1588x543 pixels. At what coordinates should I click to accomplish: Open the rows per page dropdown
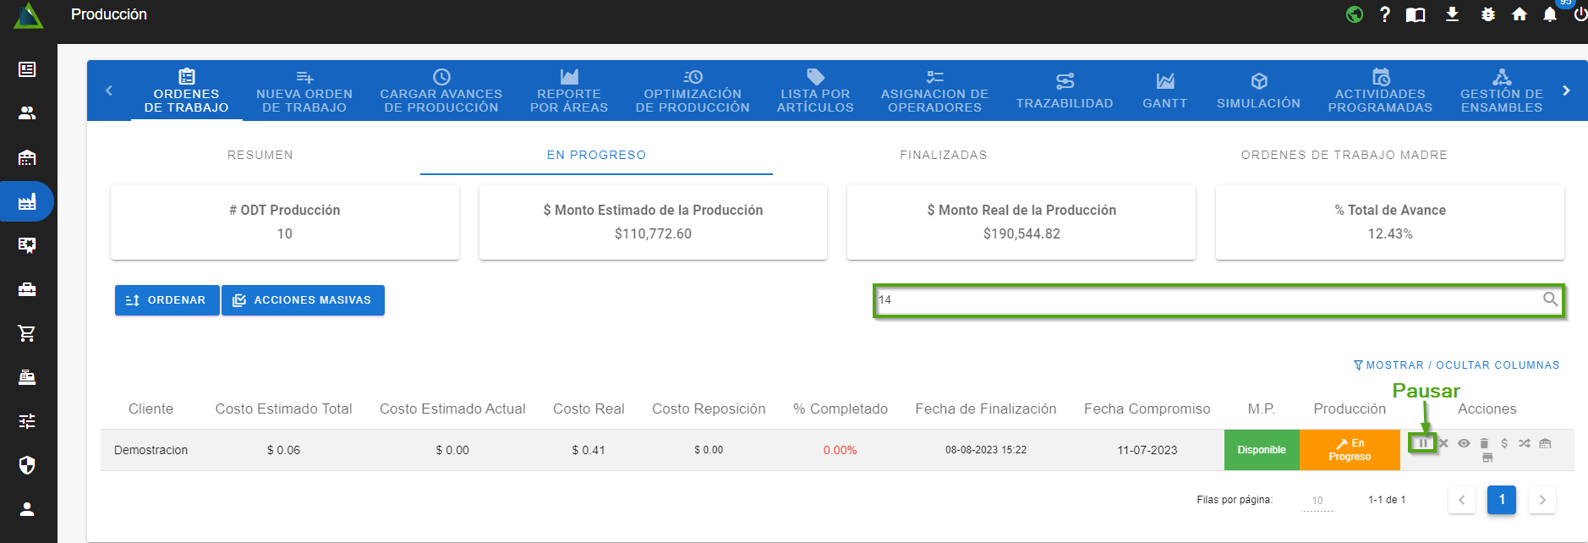[1317, 501]
